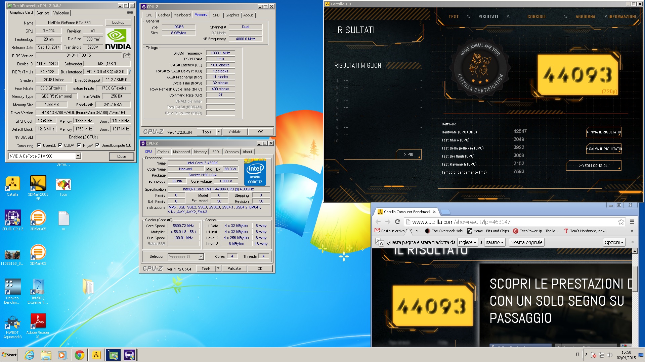The width and height of the screenshot is (645, 362).
Task: Open the SPD tab in the upper CPU-Z window
Action: [x=216, y=15]
